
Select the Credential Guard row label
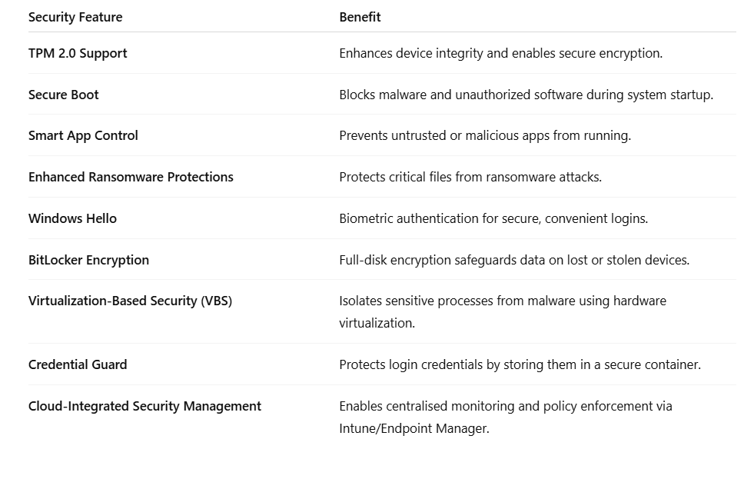tap(78, 364)
